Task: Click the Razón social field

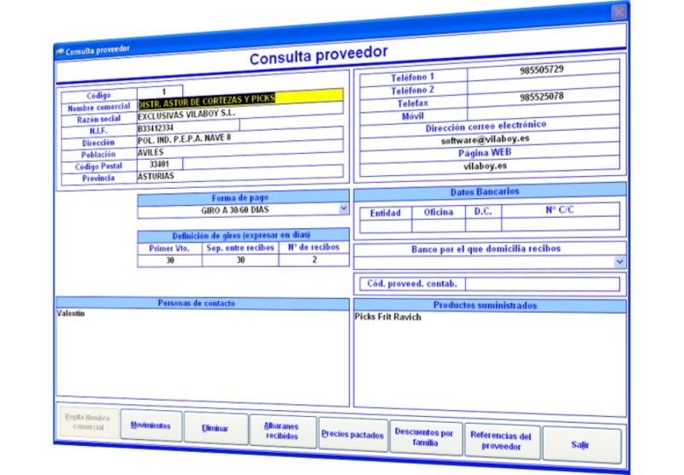Action: [x=239, y=113]
